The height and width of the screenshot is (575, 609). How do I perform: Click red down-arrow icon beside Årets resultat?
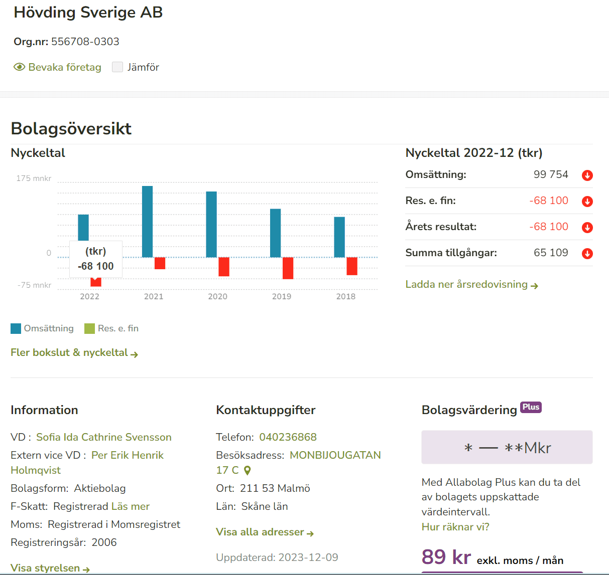click(x=587, y=228)
